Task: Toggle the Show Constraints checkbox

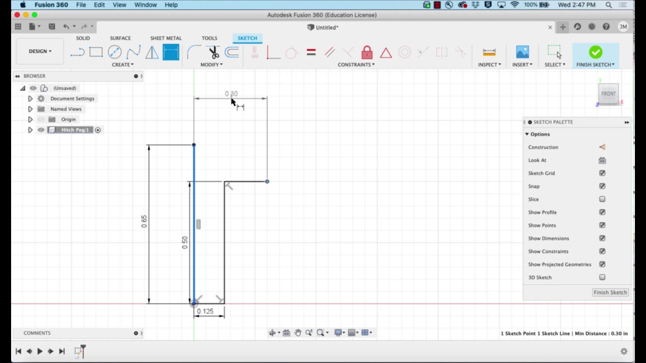Action: click(602, 251)
